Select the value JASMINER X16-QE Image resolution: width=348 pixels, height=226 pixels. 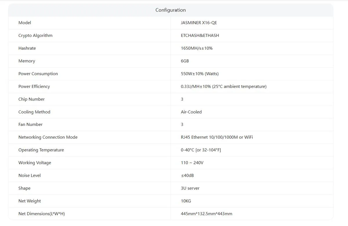click(199, 23)
